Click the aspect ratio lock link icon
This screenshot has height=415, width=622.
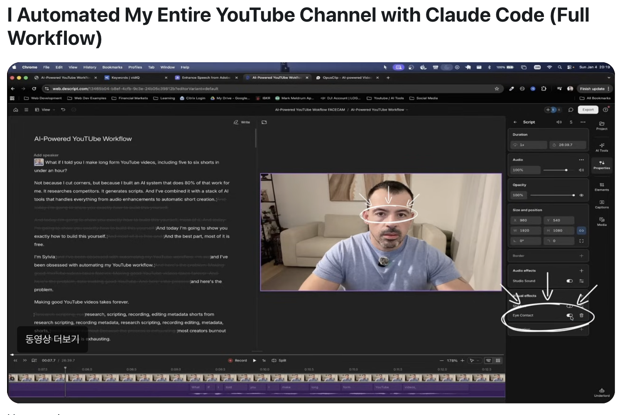tap(581, 230)
